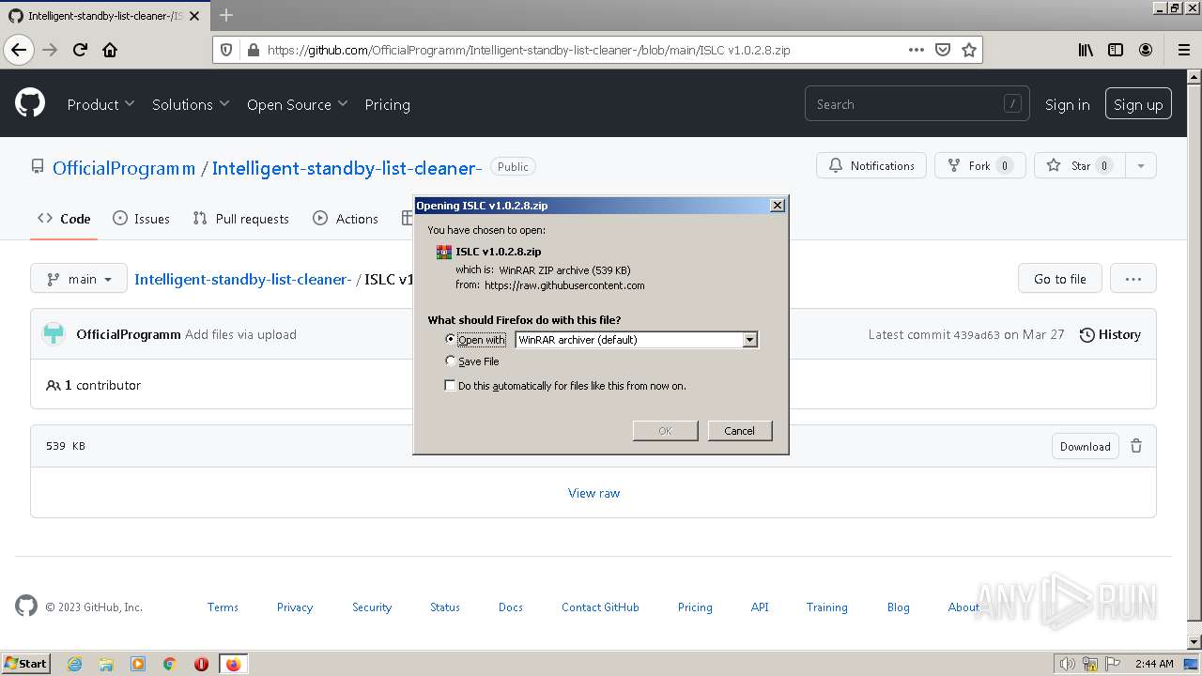Open the Firefox library icon

[x=1086, y=50]
